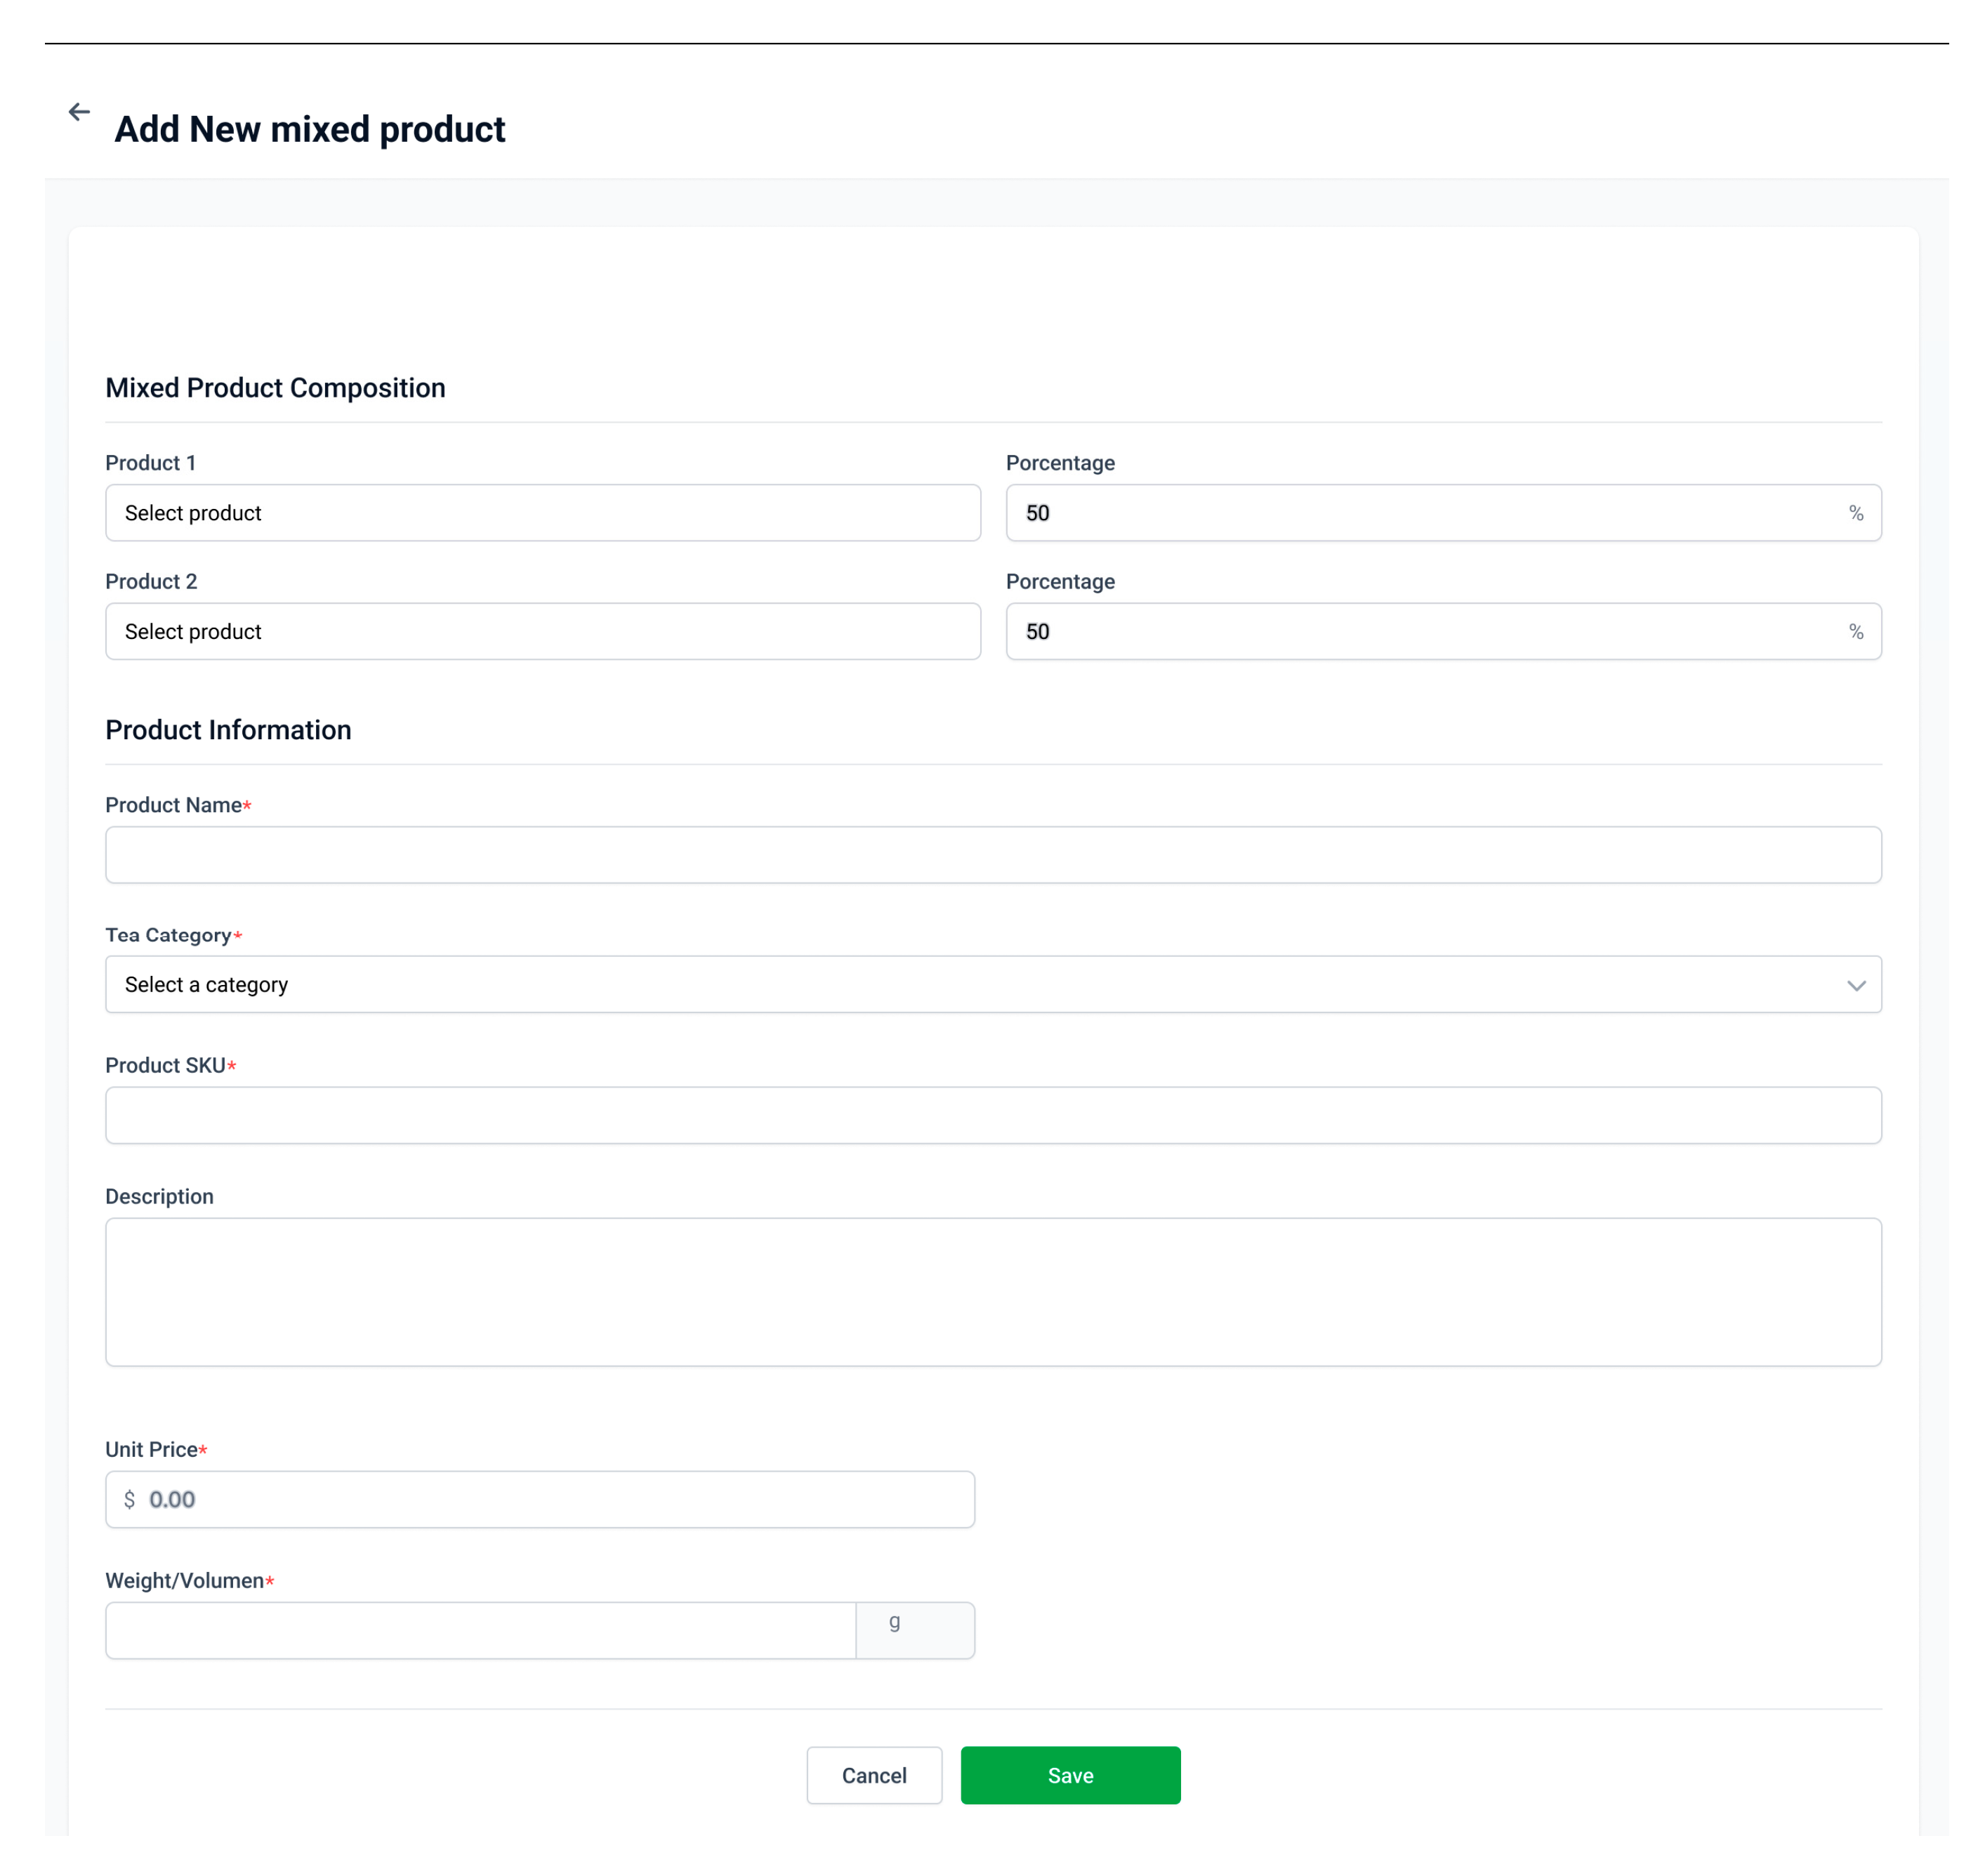The width and height of the screenshot is (1978, 1876).
Task: Click the Product Name label
Action: click(173, 805)
